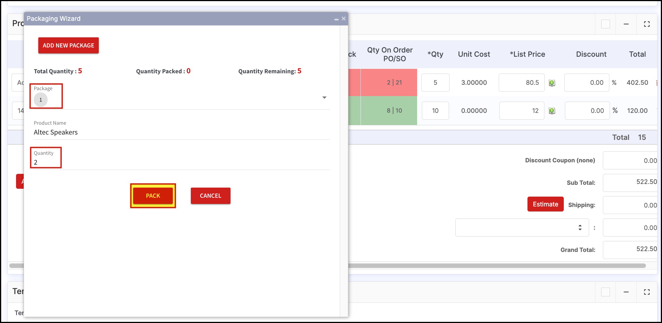The image size is (662, 323).
Task: Collapse the bottom Terms panel with minus icon
Action: pos(626,292)
